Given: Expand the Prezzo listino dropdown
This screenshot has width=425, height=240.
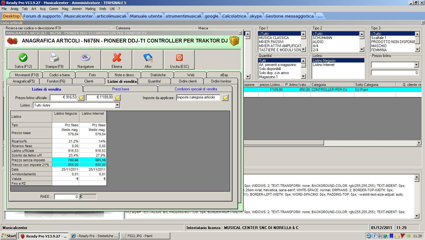Looking at the screenshot, I should pyautogui.click(x=416, y=65).
